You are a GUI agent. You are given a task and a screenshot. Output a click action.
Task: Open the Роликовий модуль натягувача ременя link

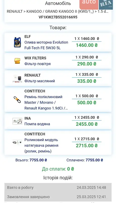tap(41, 145)
